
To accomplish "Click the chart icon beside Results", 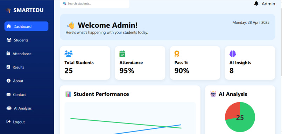I will click(x=8, y=67).
